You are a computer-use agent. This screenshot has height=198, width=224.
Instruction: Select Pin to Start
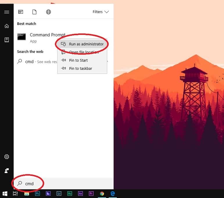coord(82,60)
